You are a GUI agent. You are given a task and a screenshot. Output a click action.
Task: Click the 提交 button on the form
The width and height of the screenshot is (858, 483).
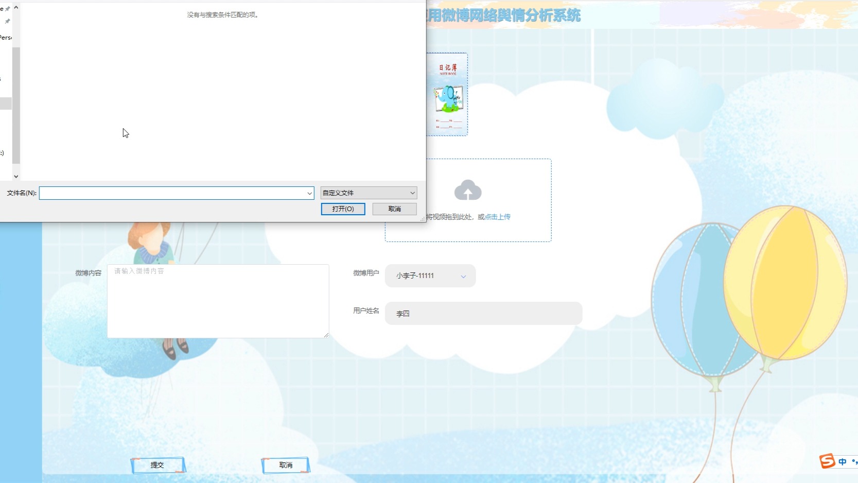point(157,465)
